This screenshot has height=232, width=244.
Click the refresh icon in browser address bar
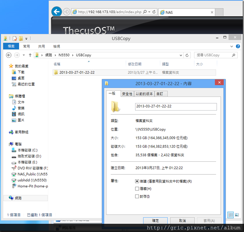tap(154, 12)
